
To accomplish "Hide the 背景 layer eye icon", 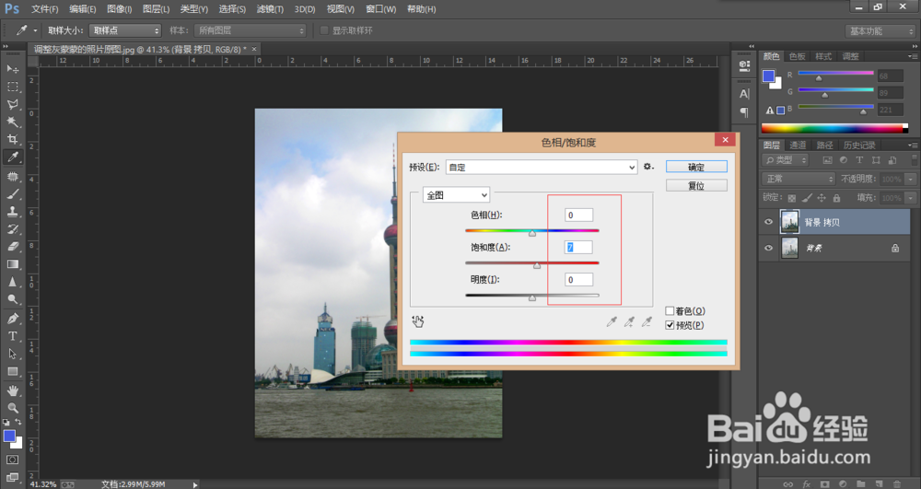I will point(768,248).
